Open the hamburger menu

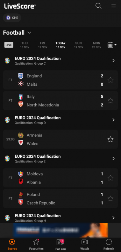(x=113, y=6)
